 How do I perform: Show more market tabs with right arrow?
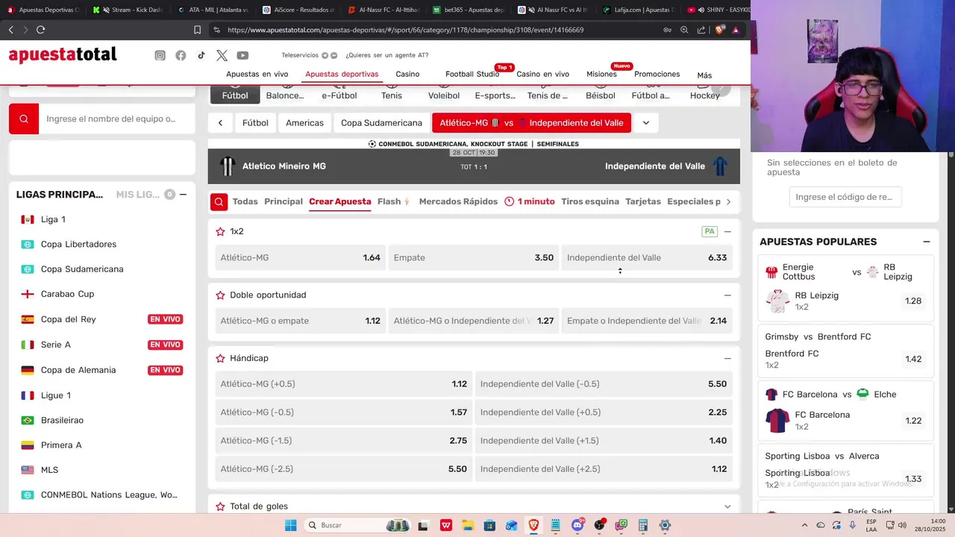[728, 201]
